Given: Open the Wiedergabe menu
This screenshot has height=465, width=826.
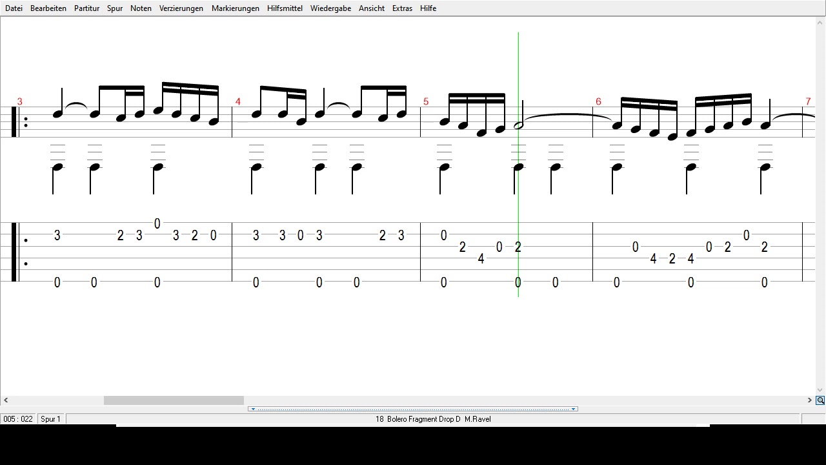Looking at the screenshot, I should [x=330, y=8].
